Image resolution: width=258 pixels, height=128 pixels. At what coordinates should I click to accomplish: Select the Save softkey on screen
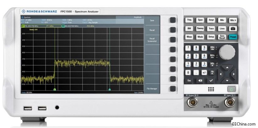[x=152, y=21]
